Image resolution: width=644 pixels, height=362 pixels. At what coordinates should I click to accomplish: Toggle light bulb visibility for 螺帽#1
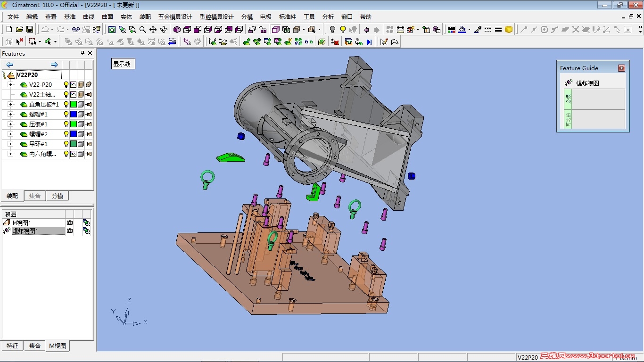tap(66, 114)
